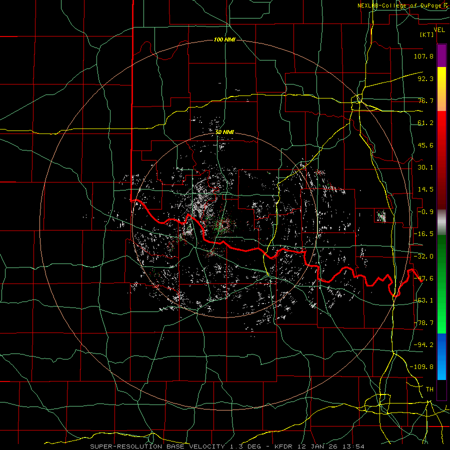Screen dimensions: 450x450
Task: Select the 92.3 value on velocity scale
Action: point(425,78)
